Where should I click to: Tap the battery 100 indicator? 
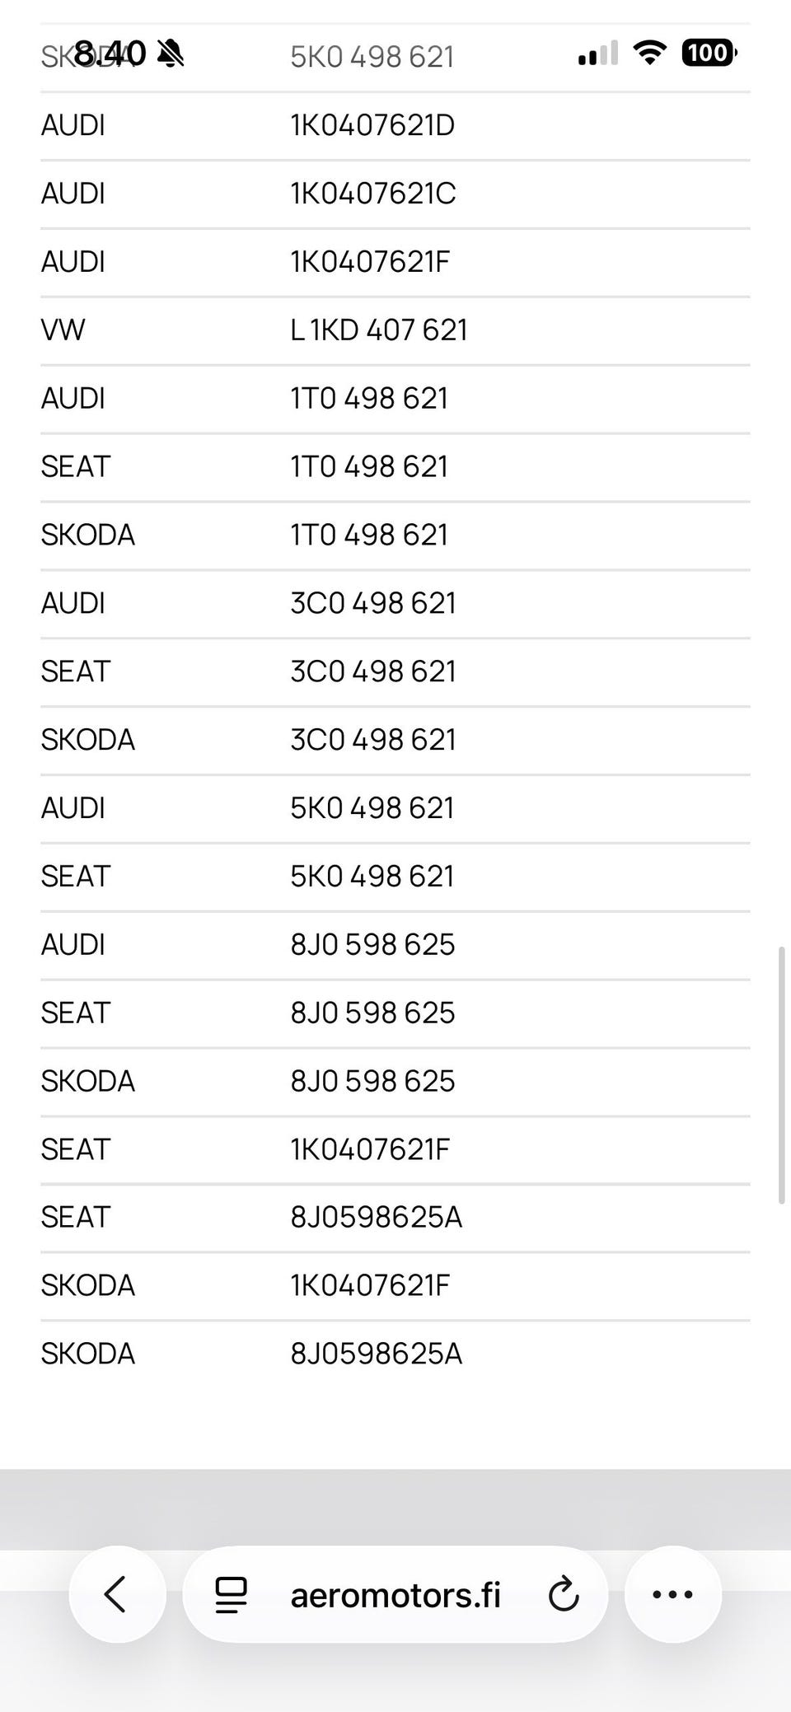(709, 53)
